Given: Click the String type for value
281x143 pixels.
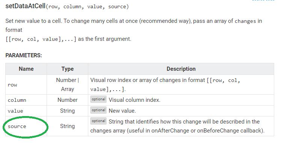Looking at the screenshot, I should [67, 111].
